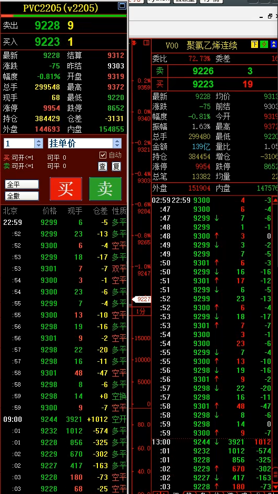Click the tick list scroll-down arrow
The height and width of the screenshot is (494, 278).
[275, 488]
